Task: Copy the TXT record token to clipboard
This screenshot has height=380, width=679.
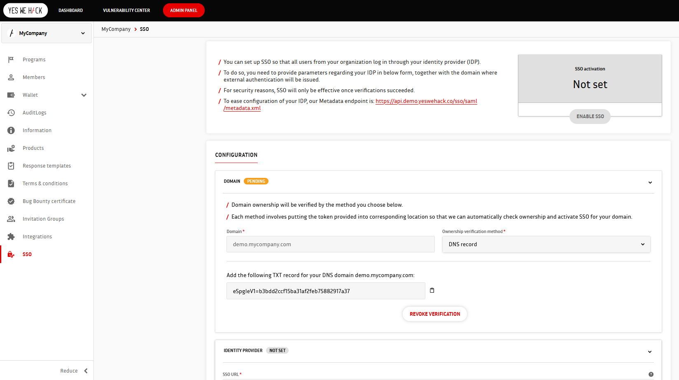Action: (432, 290)
